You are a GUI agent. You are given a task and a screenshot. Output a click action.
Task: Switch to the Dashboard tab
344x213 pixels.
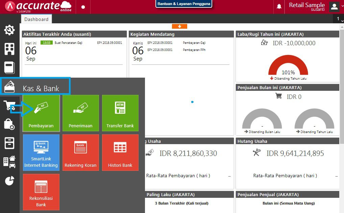point(36,19)
